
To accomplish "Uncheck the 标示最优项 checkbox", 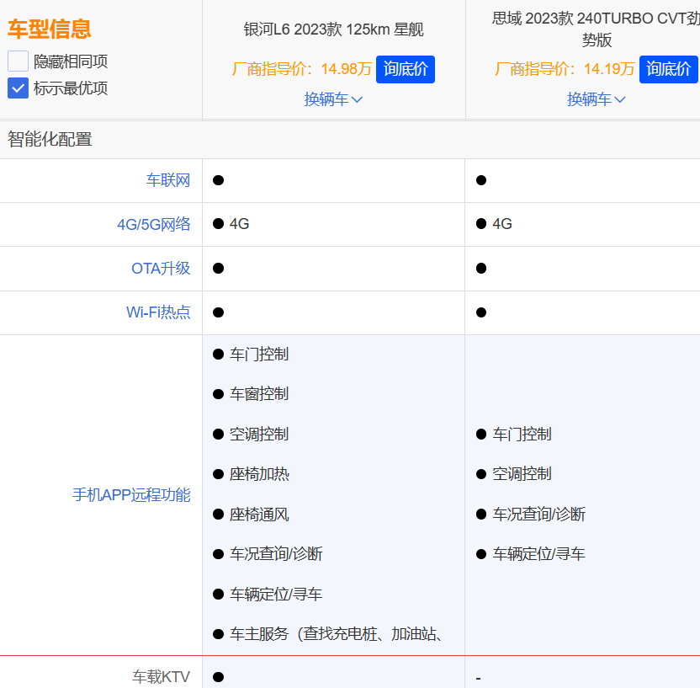I will (x=19, y=88).
